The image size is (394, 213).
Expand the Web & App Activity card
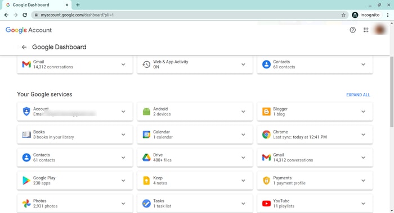point(243,64)
